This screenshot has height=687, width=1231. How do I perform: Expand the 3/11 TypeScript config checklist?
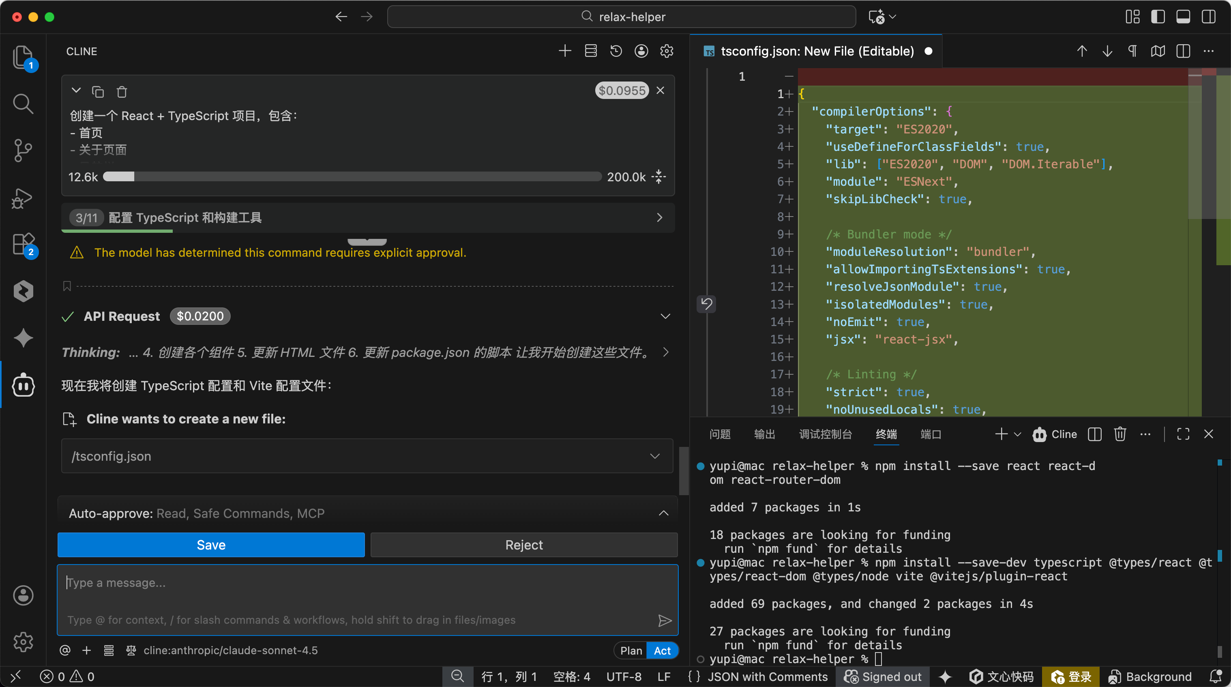pos(659,217)
